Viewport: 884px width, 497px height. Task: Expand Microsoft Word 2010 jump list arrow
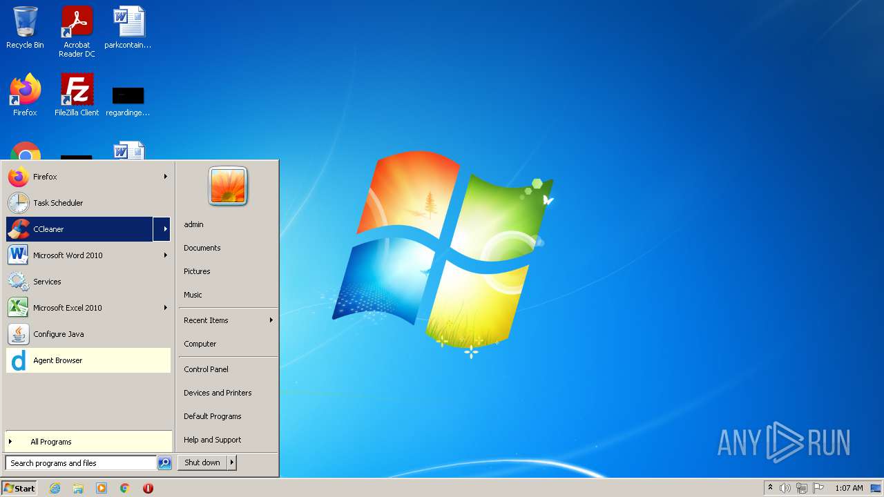(x=165, y=255)
